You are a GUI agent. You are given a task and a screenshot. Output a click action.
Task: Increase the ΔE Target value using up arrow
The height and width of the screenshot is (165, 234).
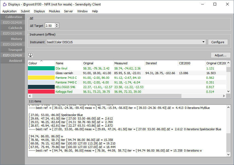(x=57, y=24)
